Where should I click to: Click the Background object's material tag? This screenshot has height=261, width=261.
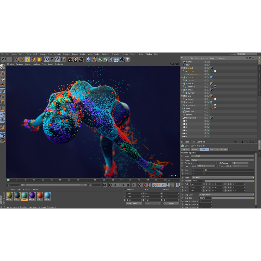212,118
